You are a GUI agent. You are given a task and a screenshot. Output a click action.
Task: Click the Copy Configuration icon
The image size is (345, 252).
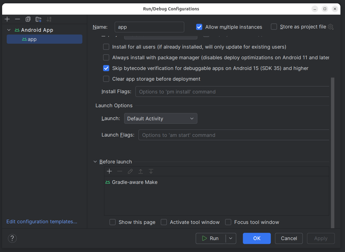click(x=28, y=19)
